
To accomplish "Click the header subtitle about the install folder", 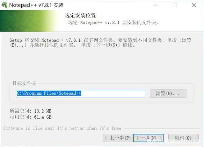I will pos(113,22).
